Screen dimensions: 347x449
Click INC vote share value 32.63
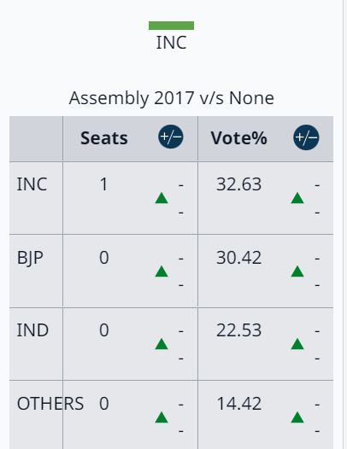point(239,184)
